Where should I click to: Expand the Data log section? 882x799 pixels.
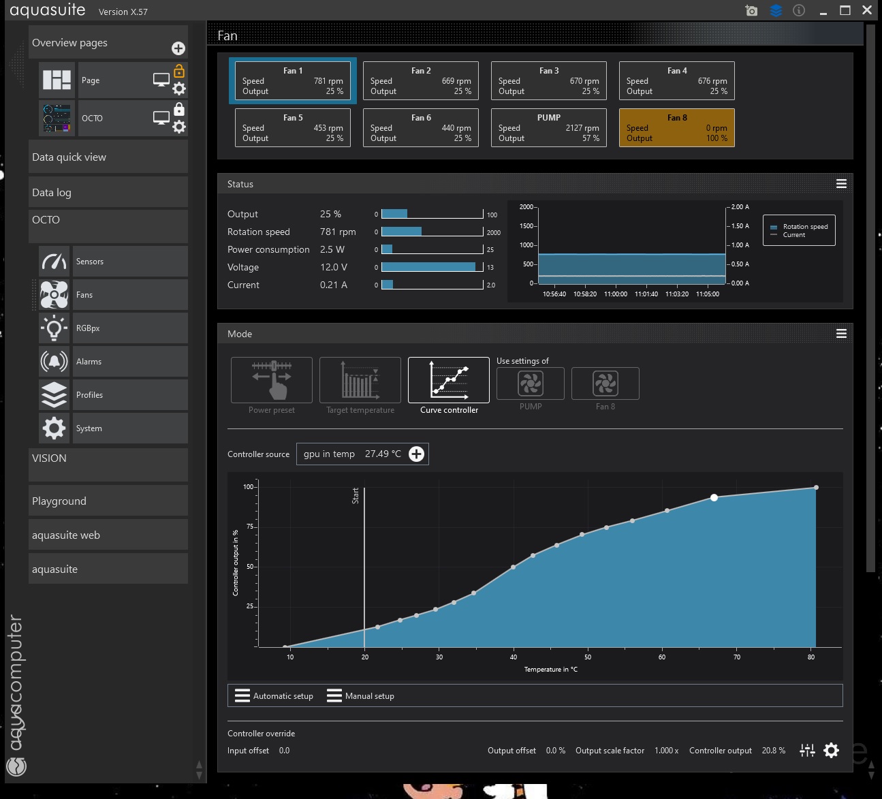click(108, 192)
